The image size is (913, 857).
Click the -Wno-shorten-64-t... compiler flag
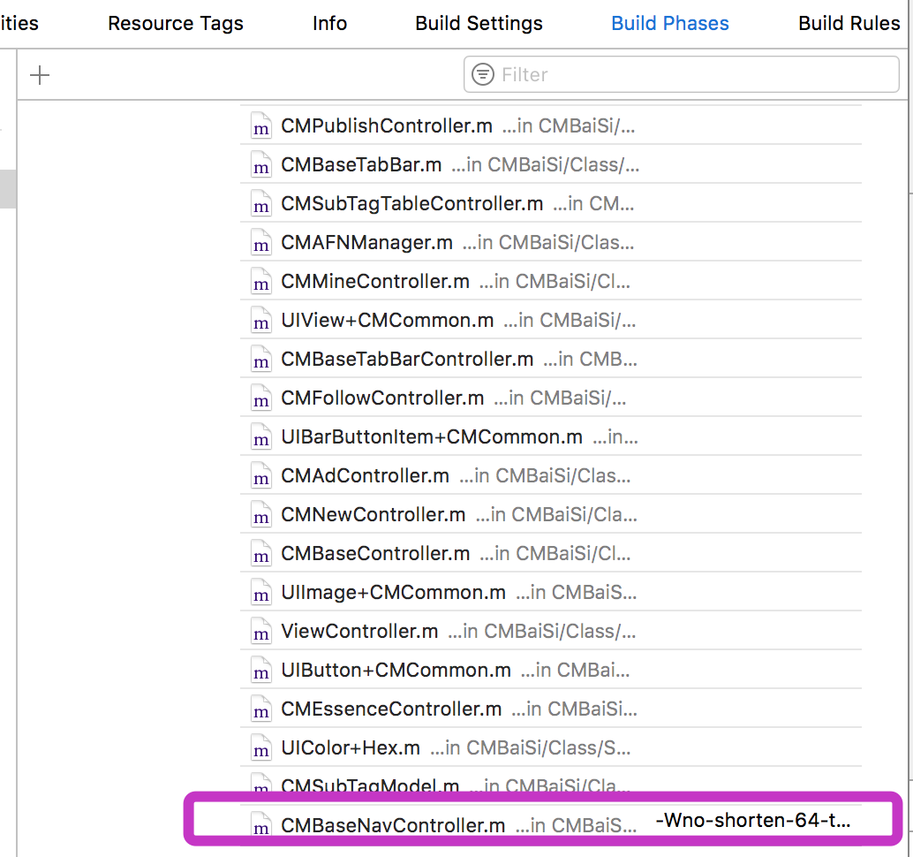coord(753,820)
